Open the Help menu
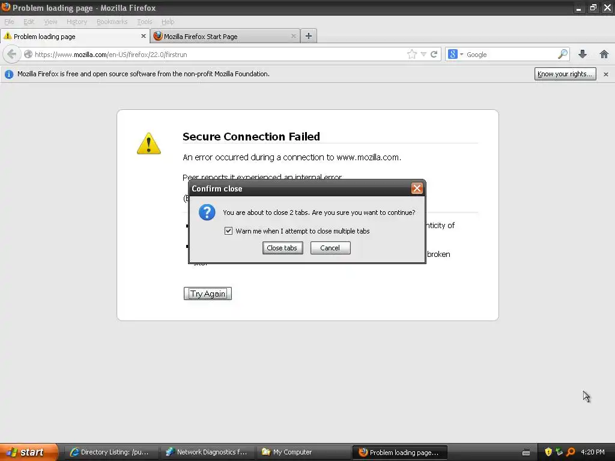This screenshot has width=615, height=461. coord(168,22)
